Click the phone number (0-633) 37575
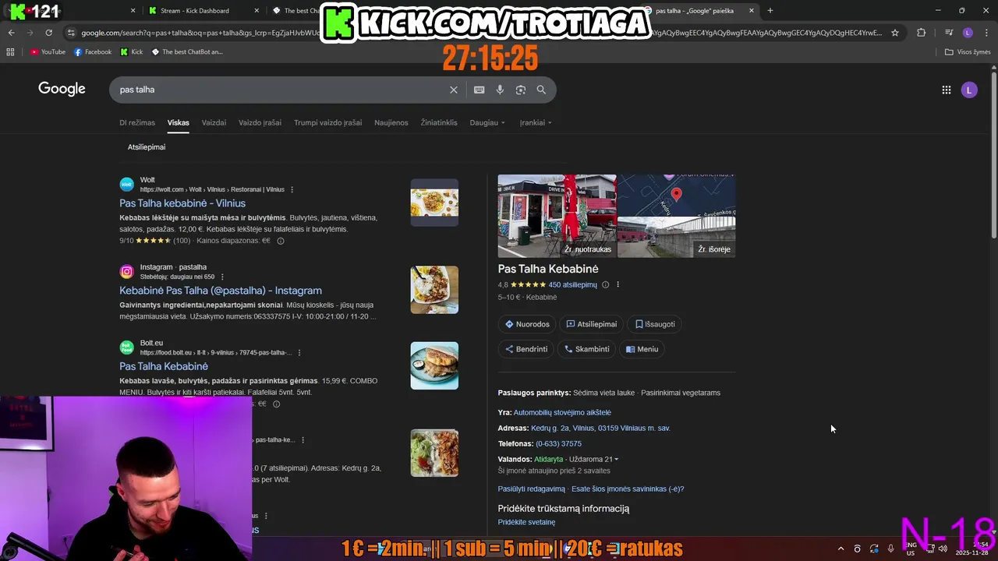 (x=558, y=443)
